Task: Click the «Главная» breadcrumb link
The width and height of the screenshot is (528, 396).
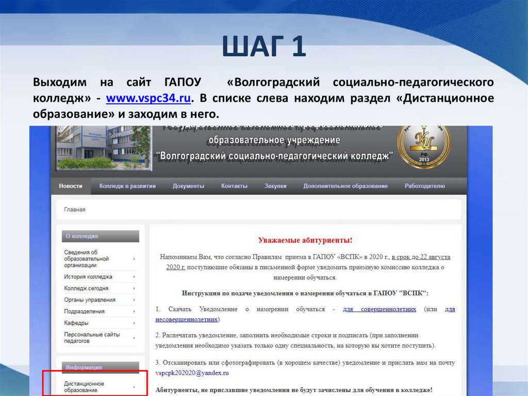Action: [x=76, y=209]
